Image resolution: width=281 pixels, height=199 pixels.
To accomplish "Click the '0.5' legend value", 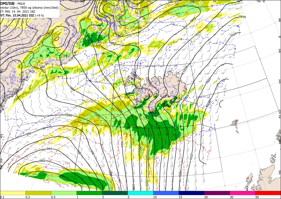I will click(x=53, y=197).
